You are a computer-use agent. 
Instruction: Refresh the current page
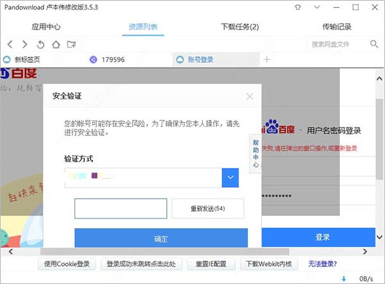click(x=40, y=44)
